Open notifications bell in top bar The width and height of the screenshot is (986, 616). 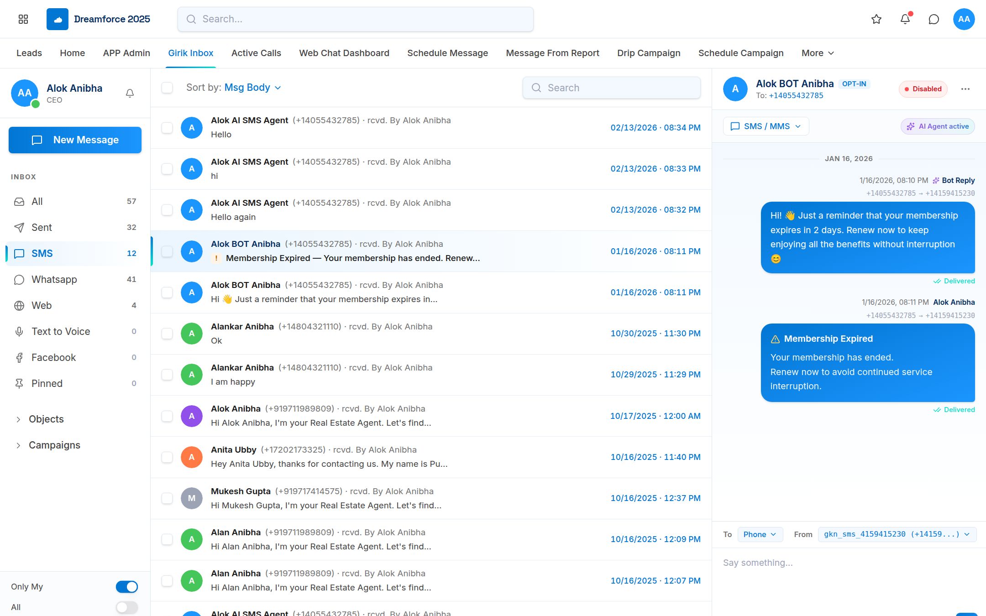[x=905, y=19]
